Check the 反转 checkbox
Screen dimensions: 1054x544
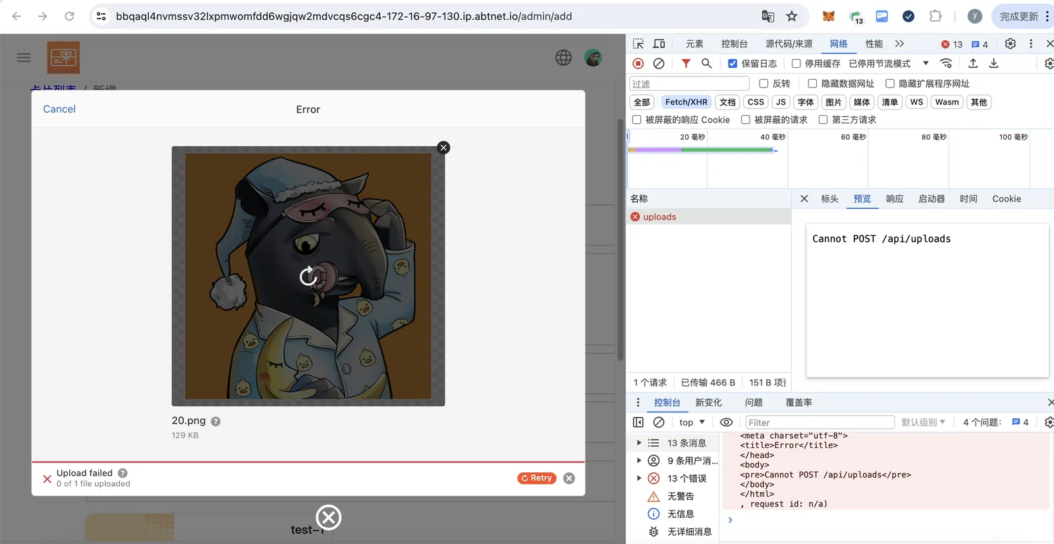click(x=763, y=84)
